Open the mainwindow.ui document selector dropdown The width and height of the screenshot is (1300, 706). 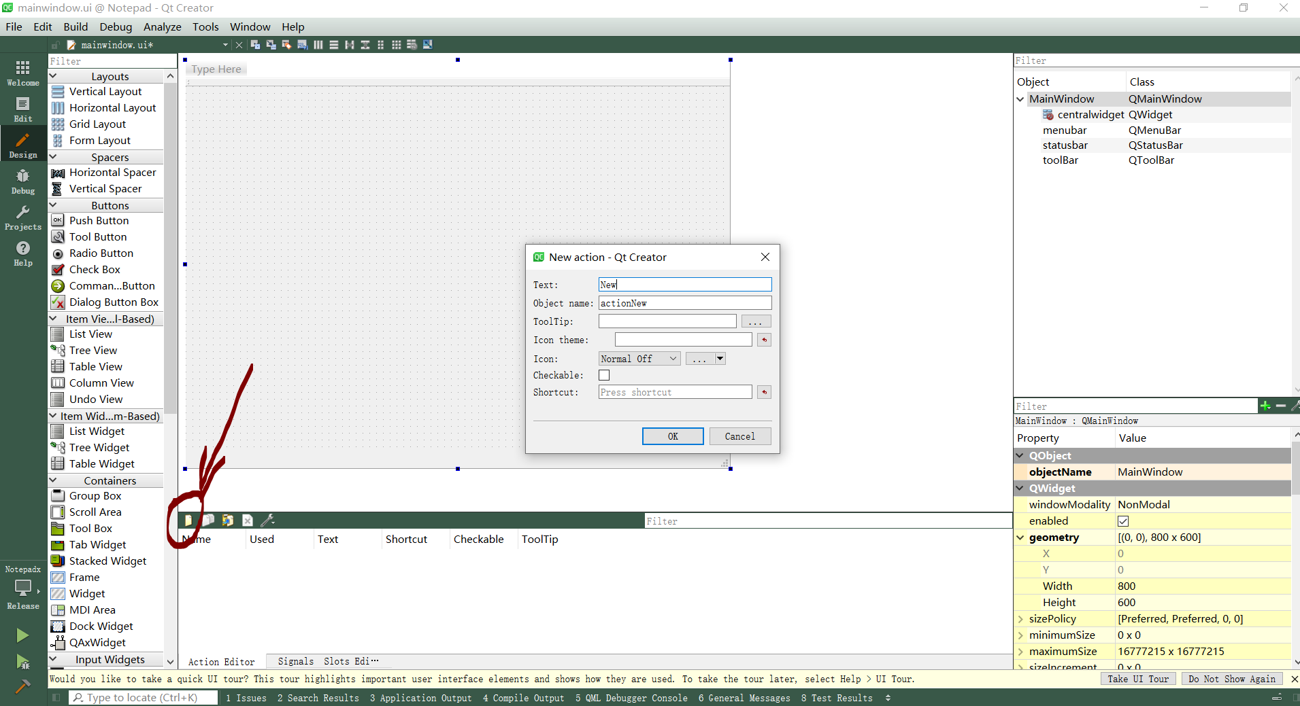pos(225,45)
